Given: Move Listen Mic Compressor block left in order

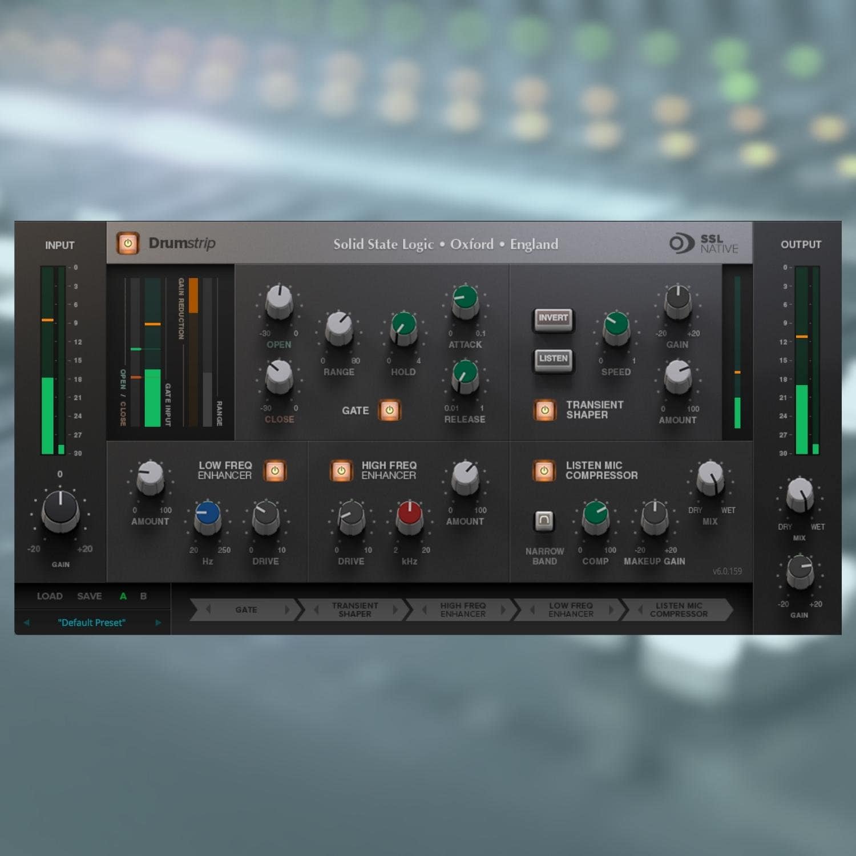Looking at the screenshot, I should click(x=640, y=609).
